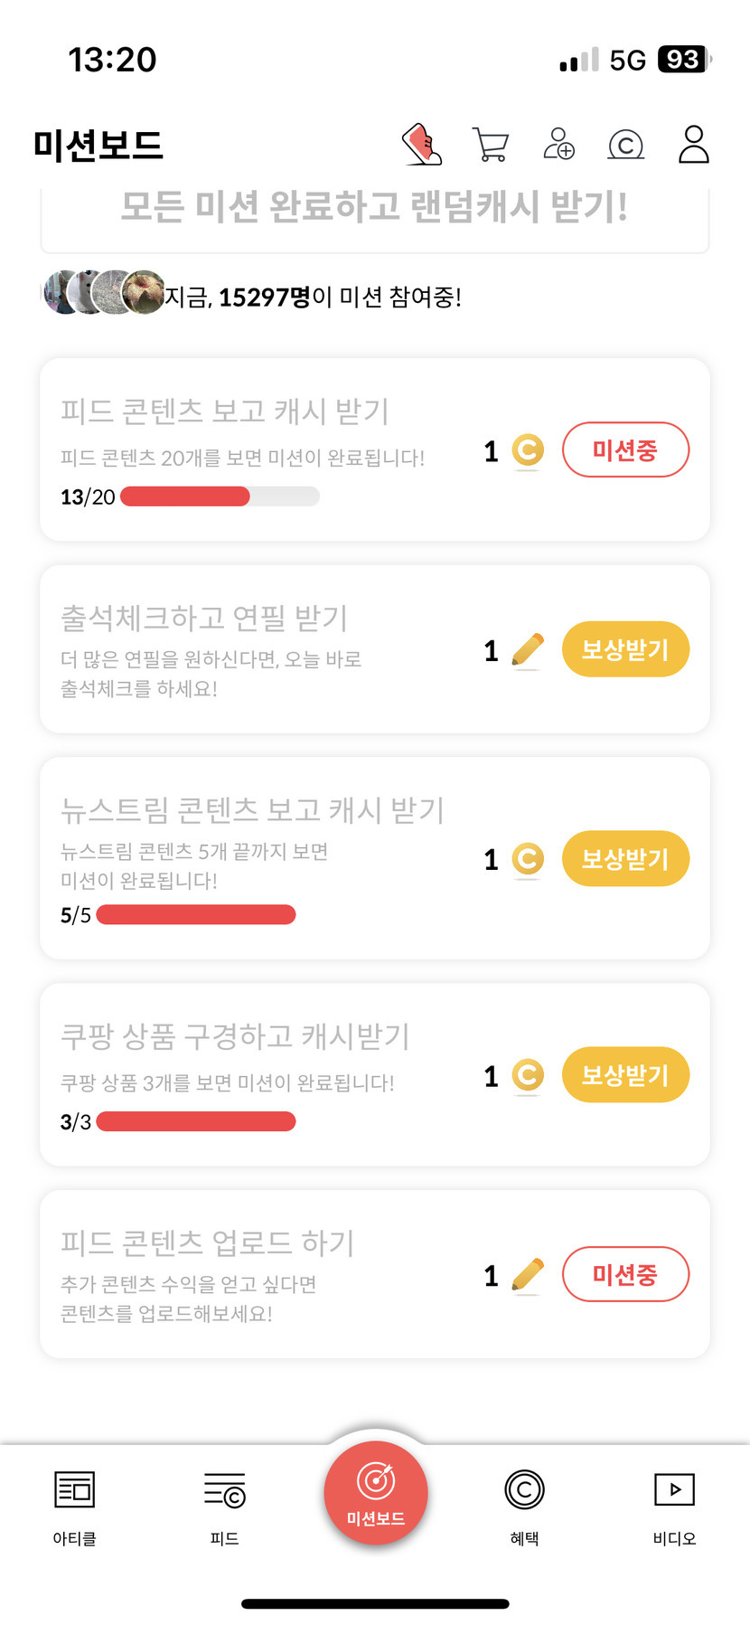Open the cash coin icon in header
This screenshot has height=1625, width=750.
[x=626, y=145]
